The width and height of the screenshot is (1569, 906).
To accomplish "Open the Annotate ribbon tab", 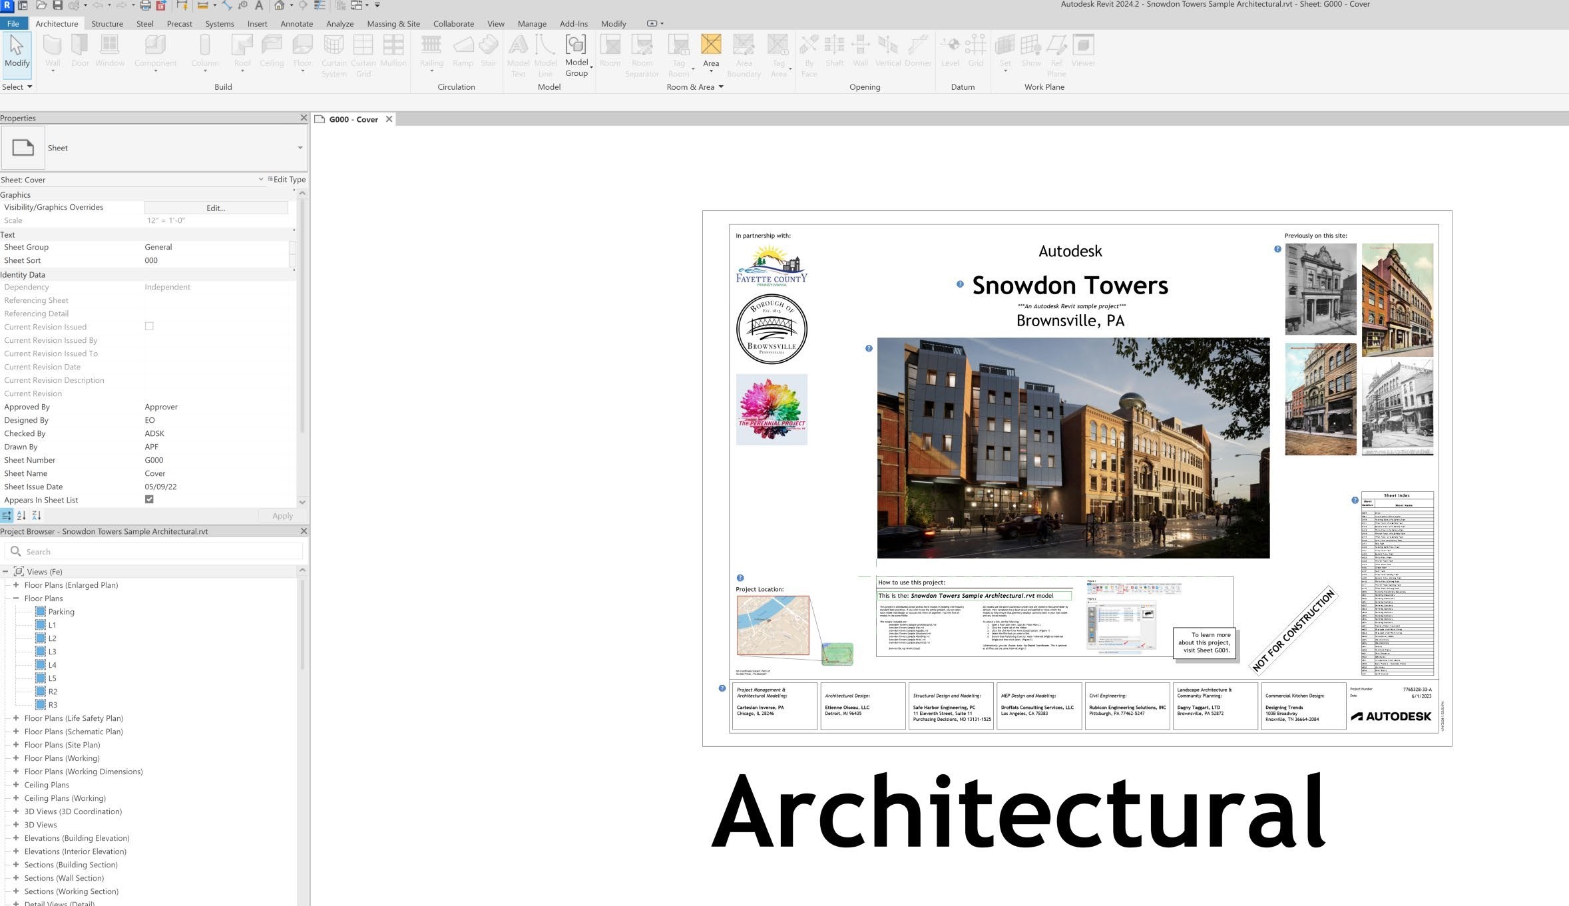I will 296,23.
